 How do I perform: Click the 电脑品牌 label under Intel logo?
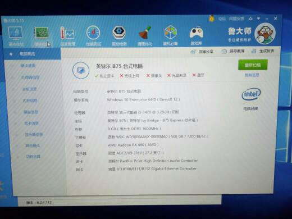[x=250, y=108]
